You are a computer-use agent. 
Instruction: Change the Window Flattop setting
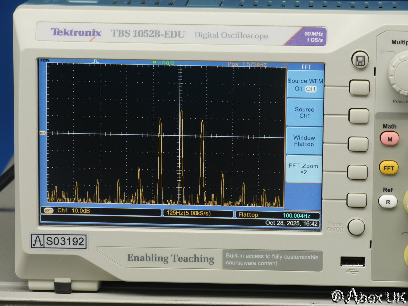304,141
